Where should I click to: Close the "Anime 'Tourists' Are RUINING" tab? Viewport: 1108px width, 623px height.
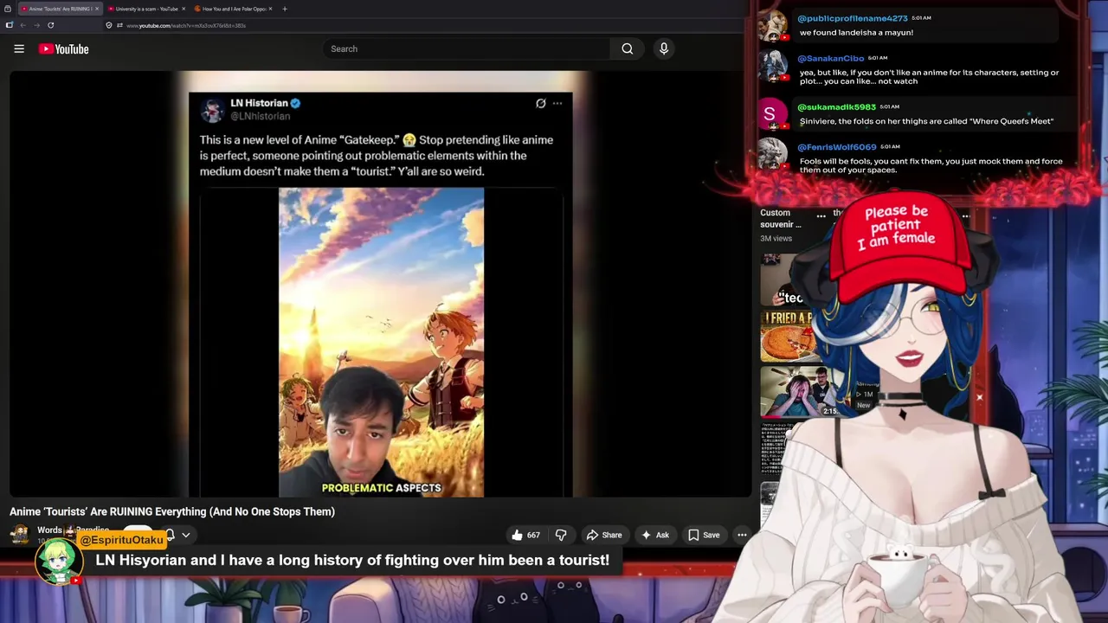coord(97,9)
